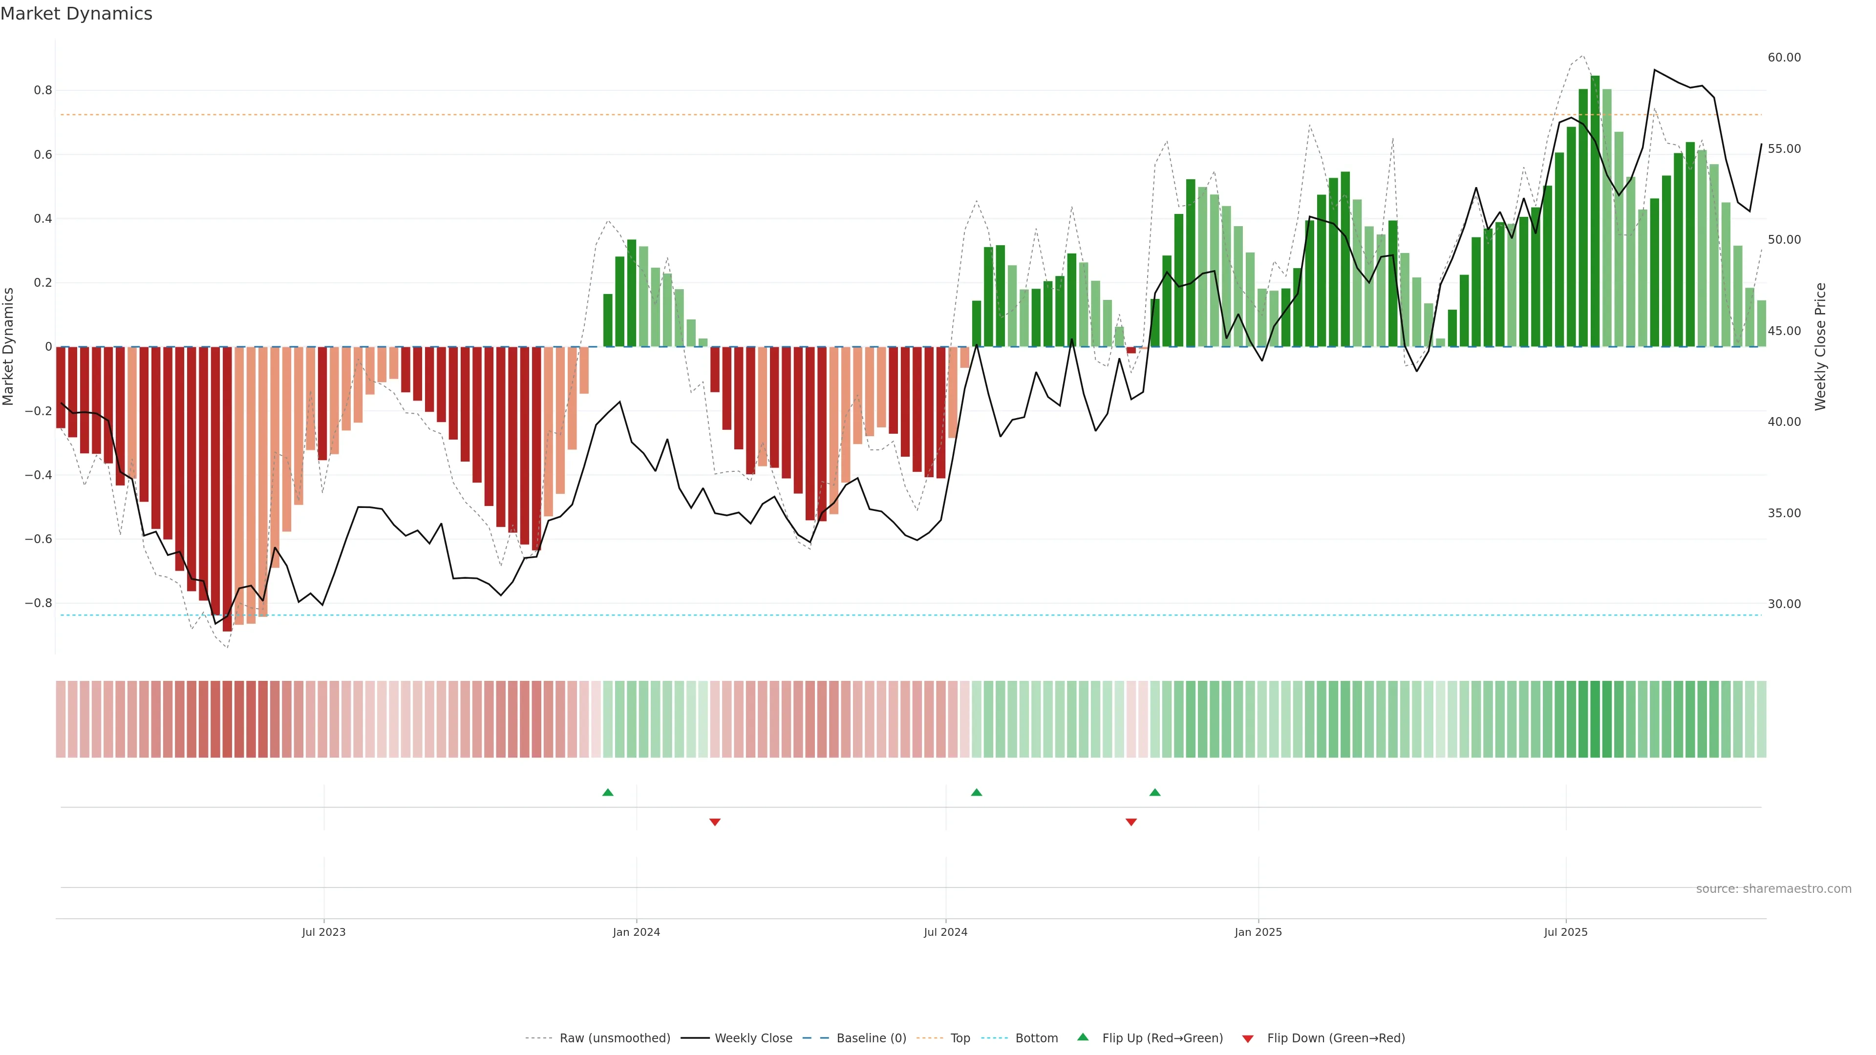Viewport: 1876px width, 1055px height.
Task: Click the orange dotted Top threshold line
Action: pos(728,114)
